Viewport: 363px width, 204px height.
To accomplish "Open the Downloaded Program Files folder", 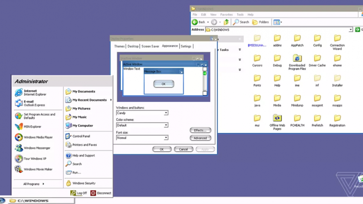I will [x=297, y=62].
